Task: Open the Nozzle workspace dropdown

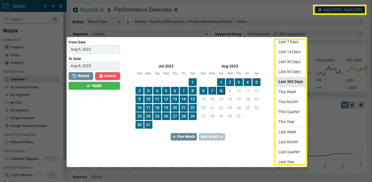Action: pyautogui.click(x=13, y=31)
